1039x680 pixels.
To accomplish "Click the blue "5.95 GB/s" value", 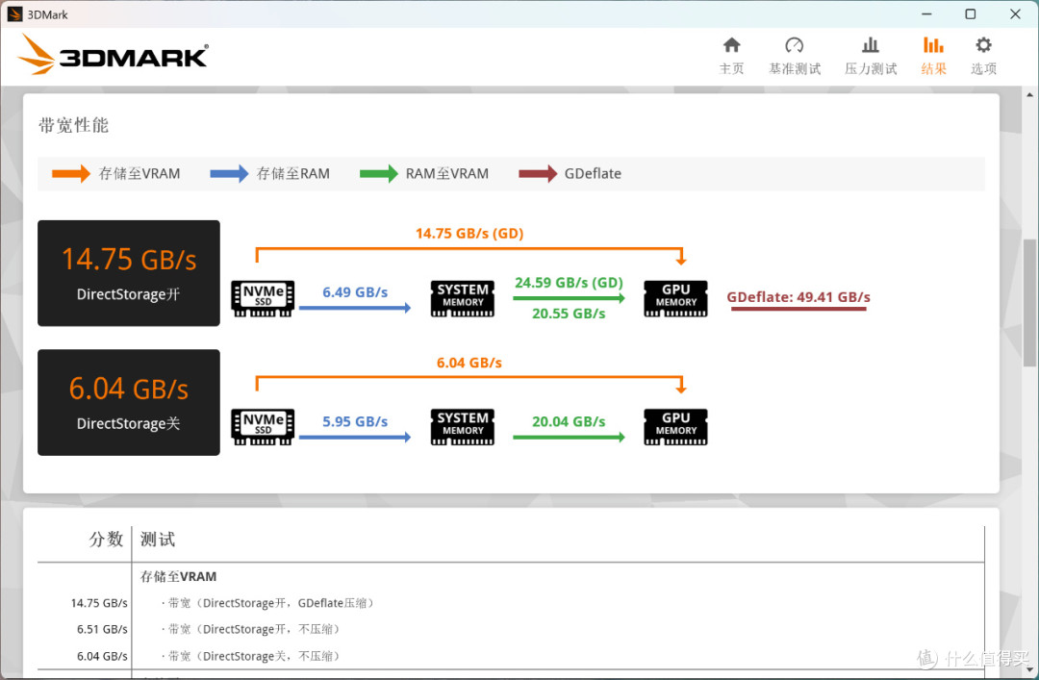I will (x=355, y=421).
